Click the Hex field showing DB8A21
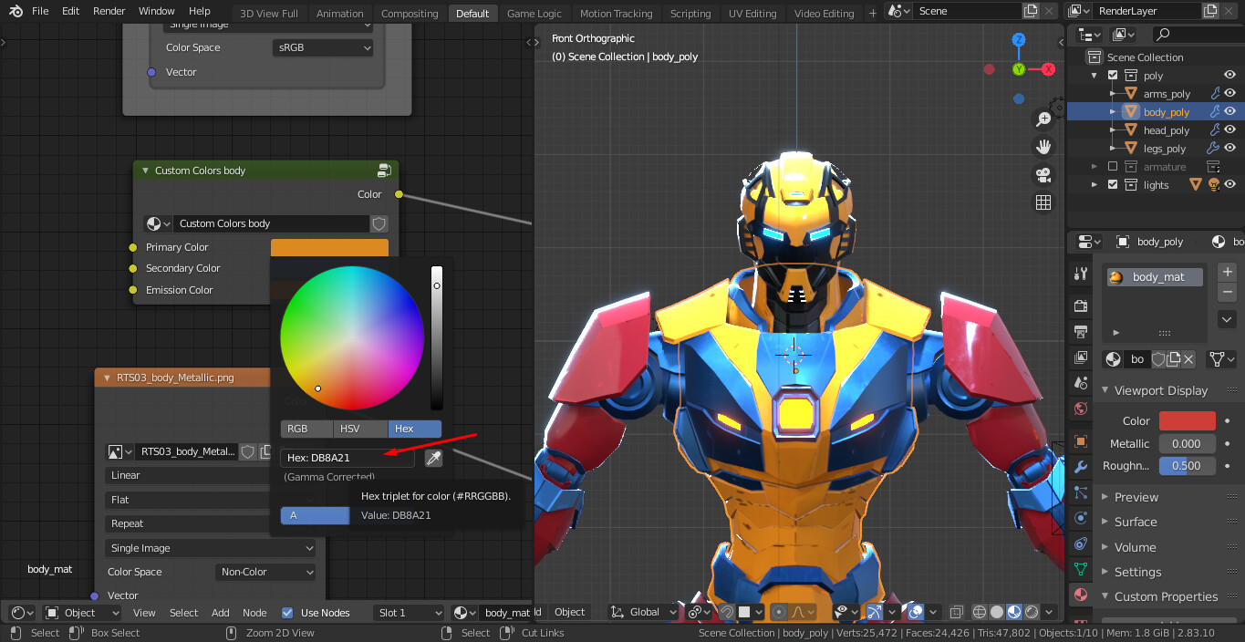This screenshot has height=642, width=1245. click(347, 457)
